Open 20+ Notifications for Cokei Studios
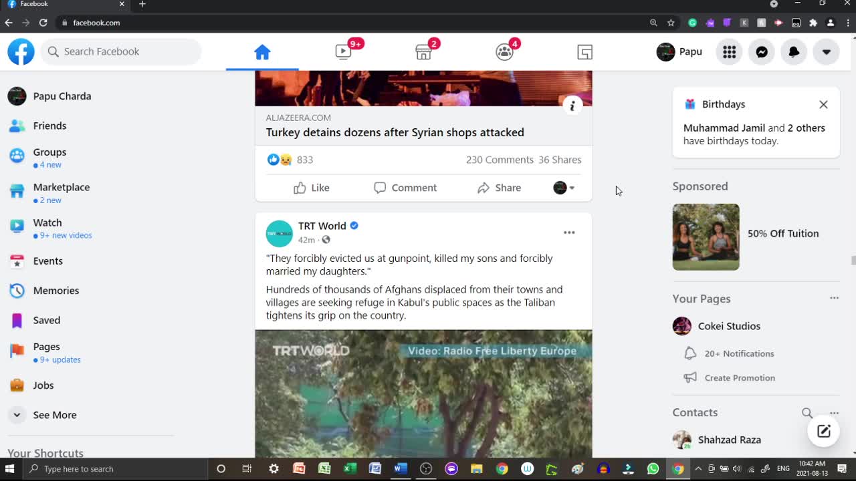 pos(739,353)
